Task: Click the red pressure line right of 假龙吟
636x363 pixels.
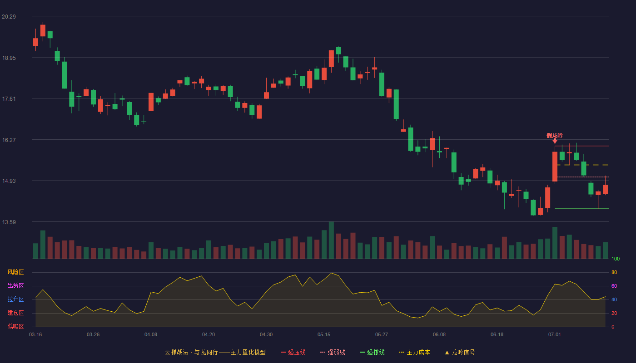Action: [x=582, y=146]
